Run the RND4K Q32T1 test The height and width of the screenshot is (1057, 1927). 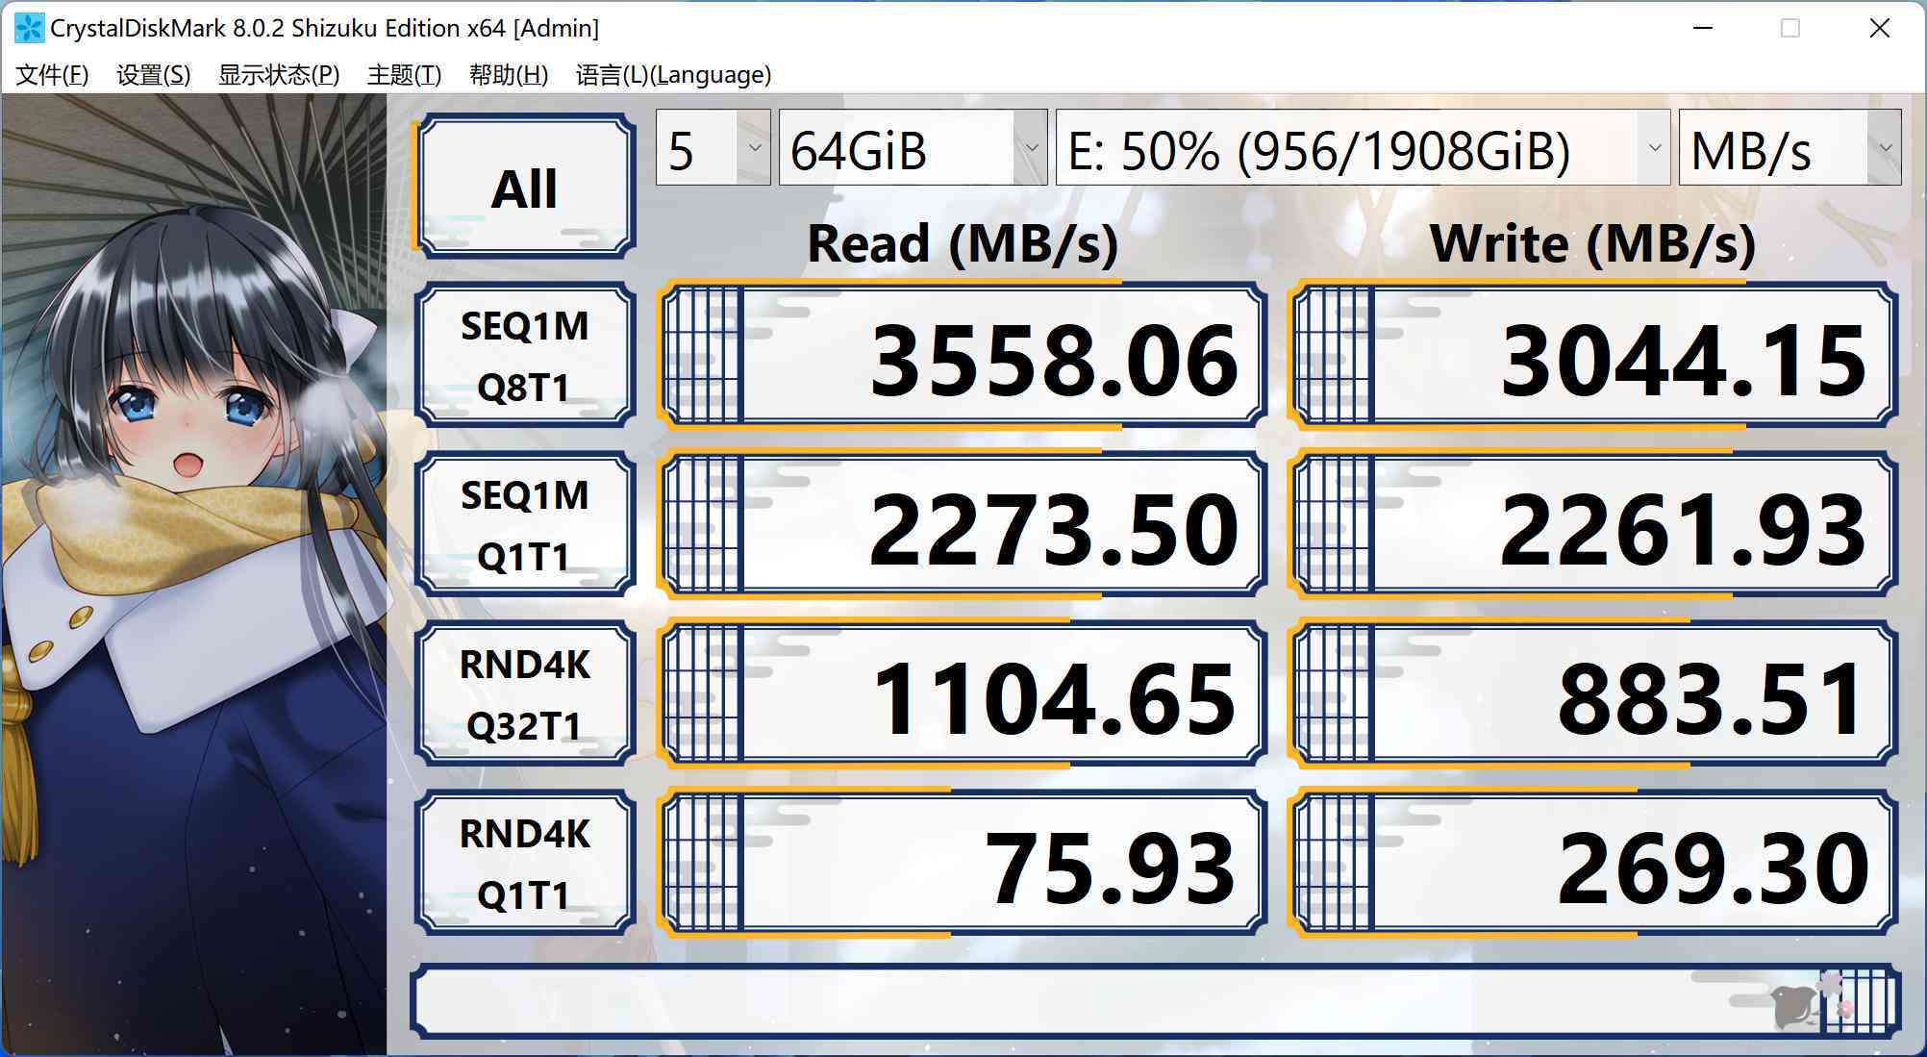(x=525, y=694)
